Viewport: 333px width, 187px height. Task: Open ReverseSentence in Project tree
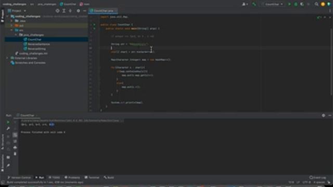coord(39,44)
